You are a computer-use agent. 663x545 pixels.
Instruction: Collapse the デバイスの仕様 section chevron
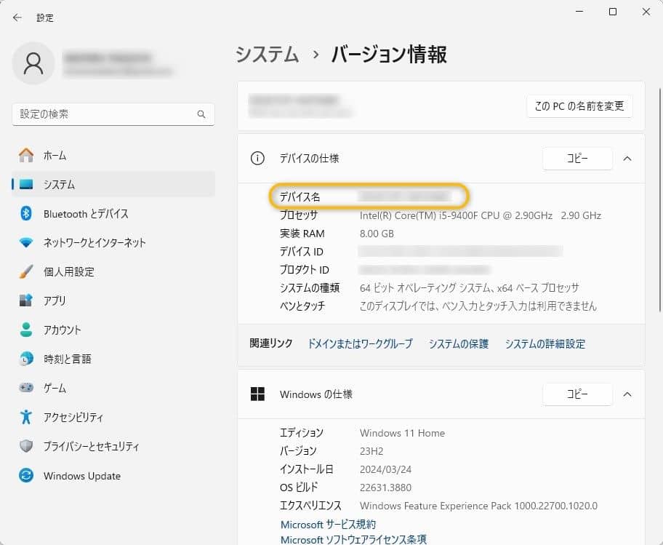[627, 159]
